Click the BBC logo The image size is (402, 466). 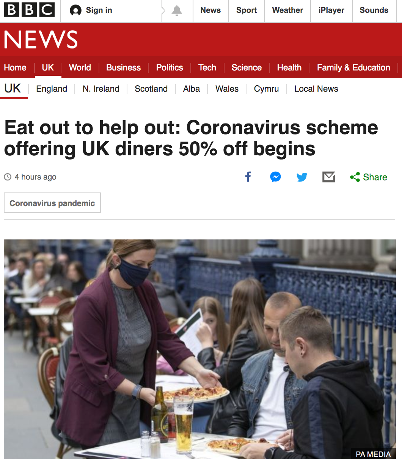click(29, 10)
